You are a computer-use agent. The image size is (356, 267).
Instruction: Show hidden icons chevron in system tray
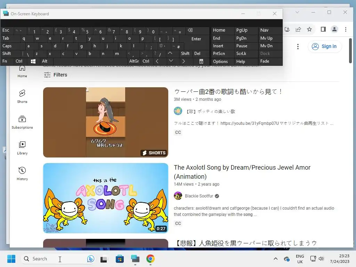(275, 259)
